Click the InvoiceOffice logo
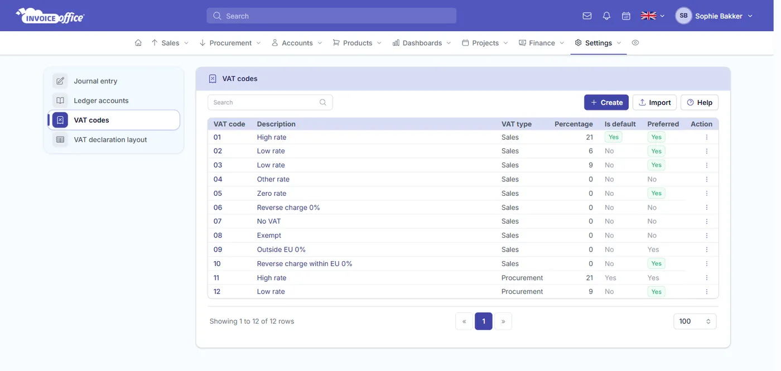The width and height of the screenshot is (781, 371). click(50, 16)
